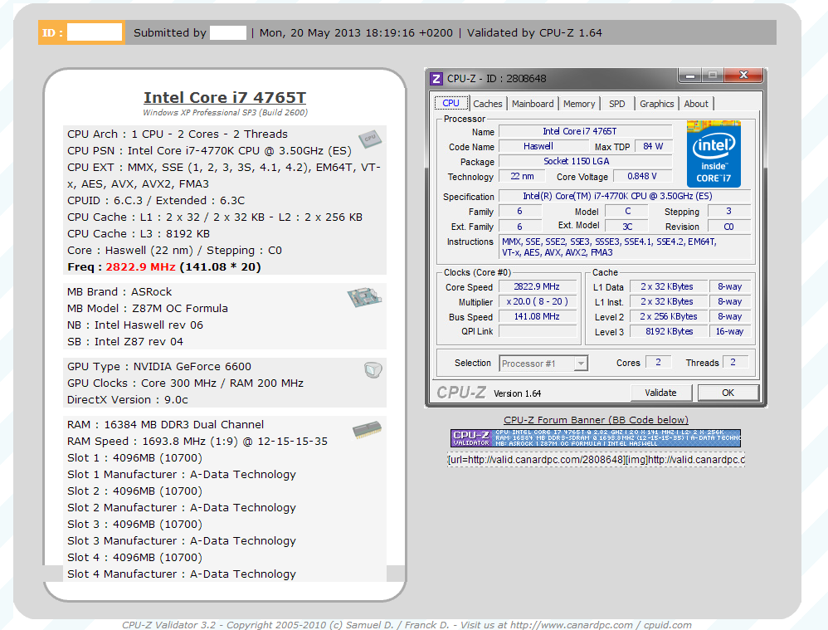The height and width of the screenshot is (630, 828).
Task: Click the CPU chip icon beside CPU Arch section
Action: pyautogui.click(x=370, y=139)
